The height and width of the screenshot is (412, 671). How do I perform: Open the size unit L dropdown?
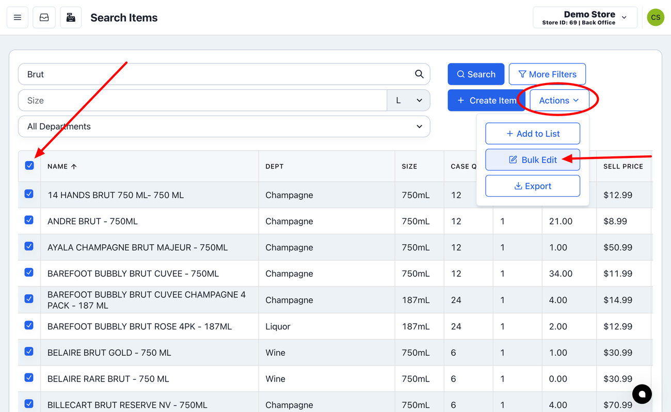(408, 101)
